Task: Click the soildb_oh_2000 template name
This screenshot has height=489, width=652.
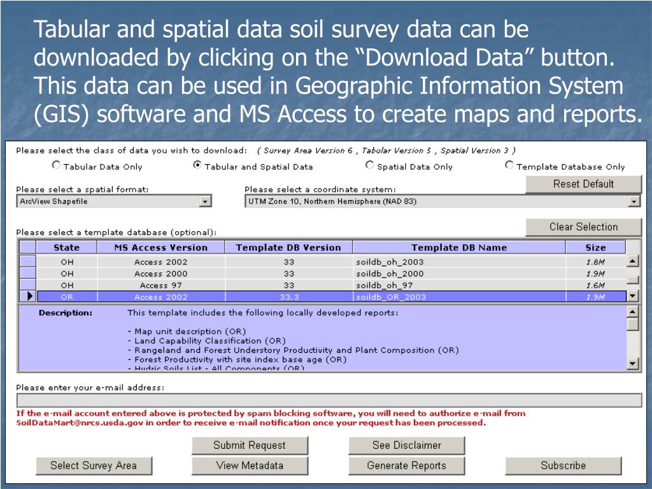Action: coord(390,274)
